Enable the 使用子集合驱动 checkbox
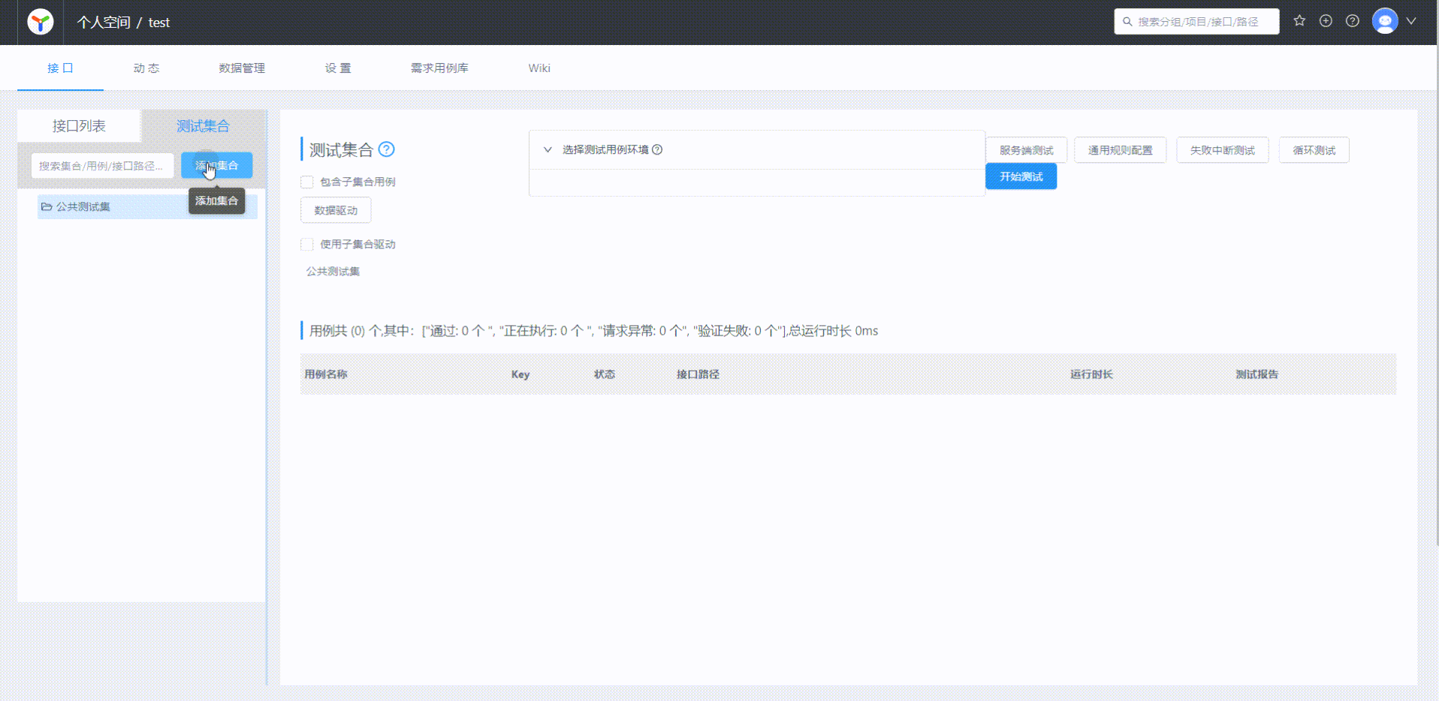The height and width of the screenshot is (701, 1439). 306,244
